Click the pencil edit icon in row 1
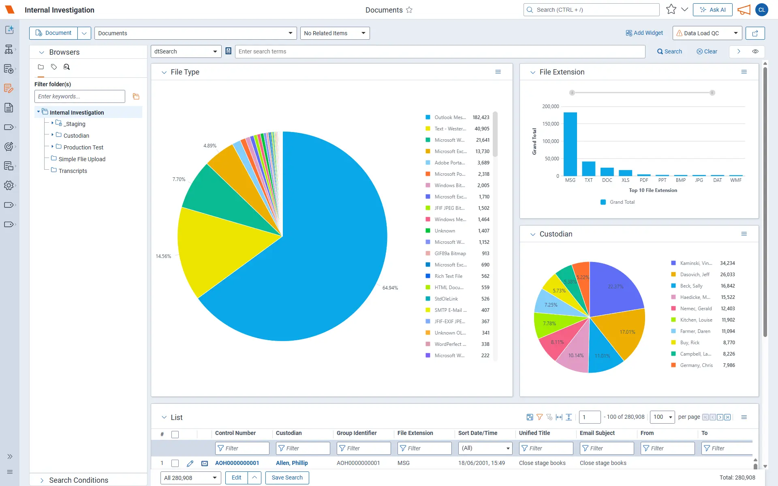This screenshot has height=486, width=778. point(190,463)
